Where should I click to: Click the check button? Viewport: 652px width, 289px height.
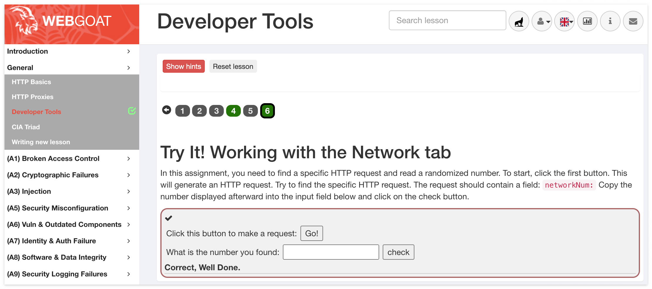(398, 252)
